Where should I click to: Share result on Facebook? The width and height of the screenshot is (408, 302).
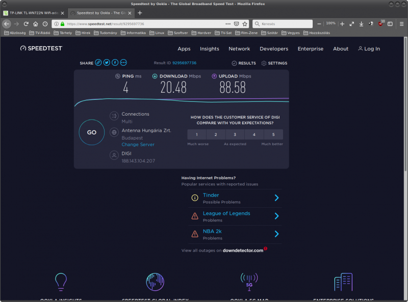click(115, 63)
